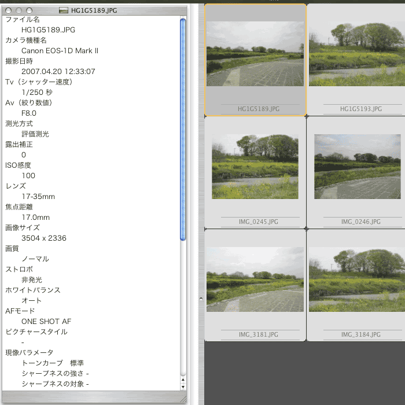Click the 3504 x 2336 image size value
This screenshot has height=405, width=405.
pyautogui.click(x=44, y=238)
